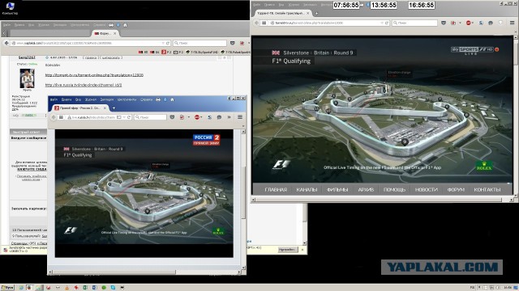Open the URL history dropdown in the Sky Sports browser
The image size is (519, 291).
tap(382, 23)
